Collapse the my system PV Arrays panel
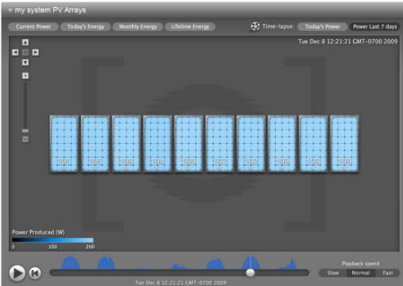 (x=10, y=10)
